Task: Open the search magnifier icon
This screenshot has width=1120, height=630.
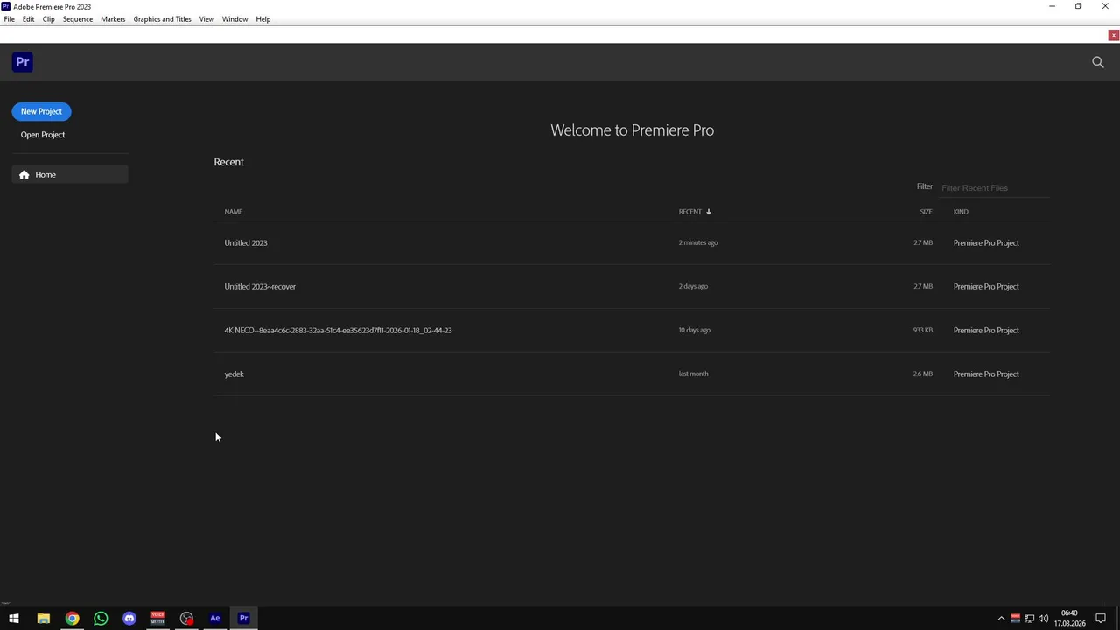Action: [x=1098, y=62]
